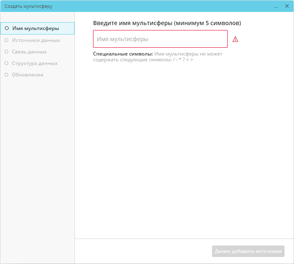
Task: Click the Введите имя мультисферы heading
Action: [x=167, y=23]
